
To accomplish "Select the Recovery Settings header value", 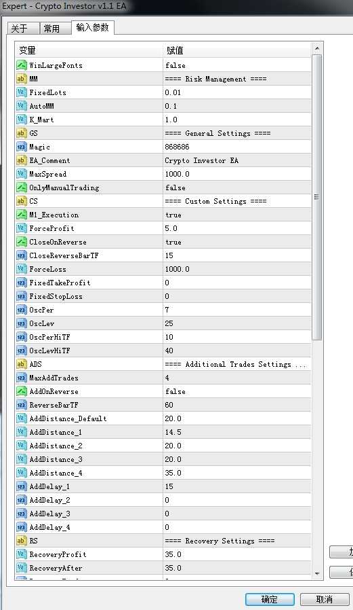I will pos(220,541).
